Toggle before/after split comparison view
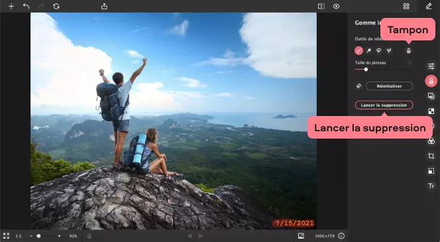The image size is (440, 242). 321,6
